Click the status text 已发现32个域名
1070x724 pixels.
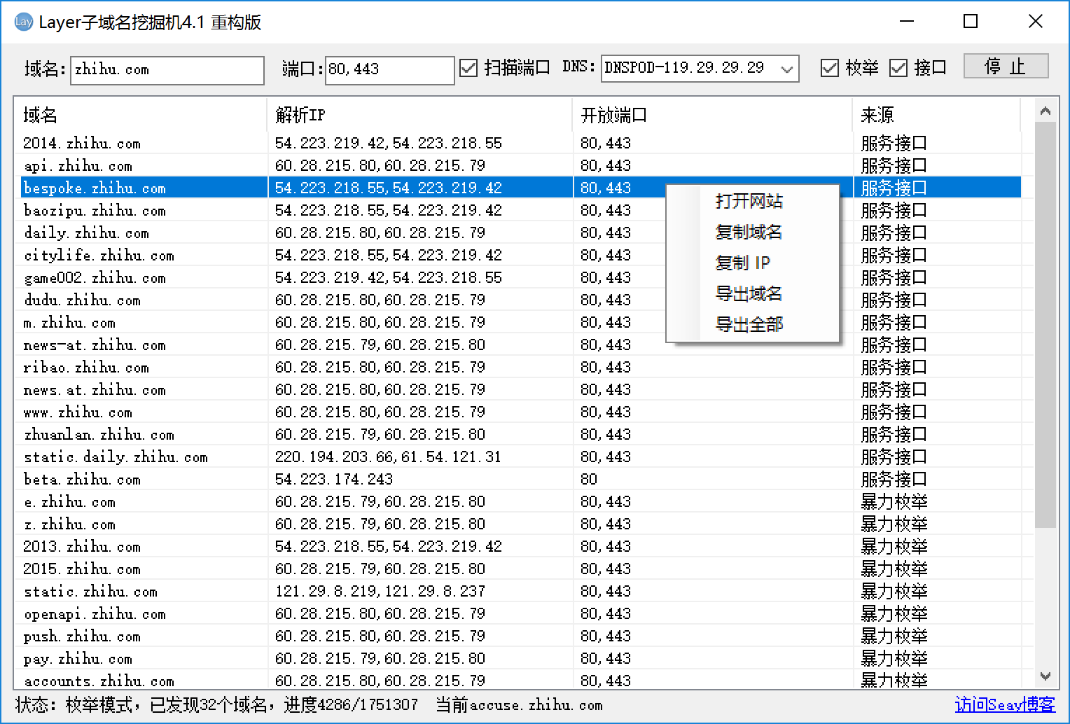click(208, 704)
